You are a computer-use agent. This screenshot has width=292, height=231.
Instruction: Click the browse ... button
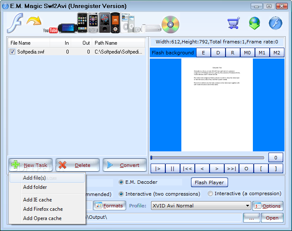pos(252,218)
